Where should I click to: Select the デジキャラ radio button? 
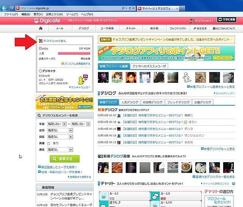40,71
